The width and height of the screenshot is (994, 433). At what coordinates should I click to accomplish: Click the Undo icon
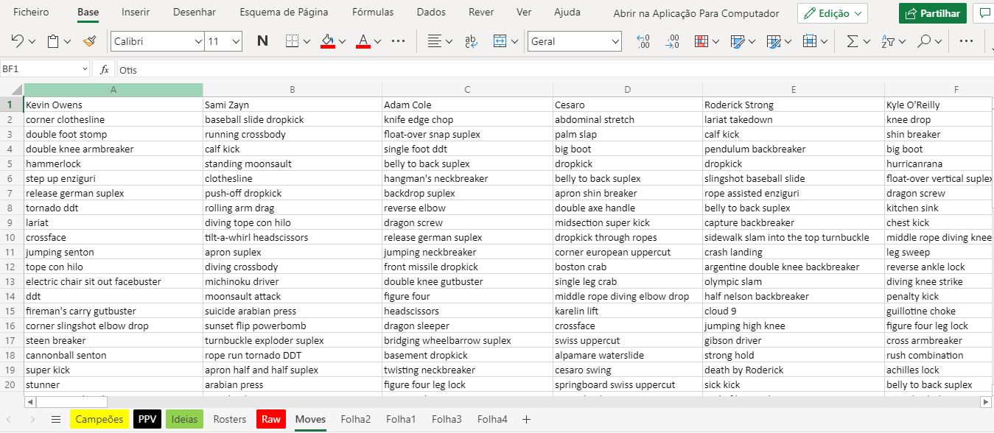click(18, 41)
